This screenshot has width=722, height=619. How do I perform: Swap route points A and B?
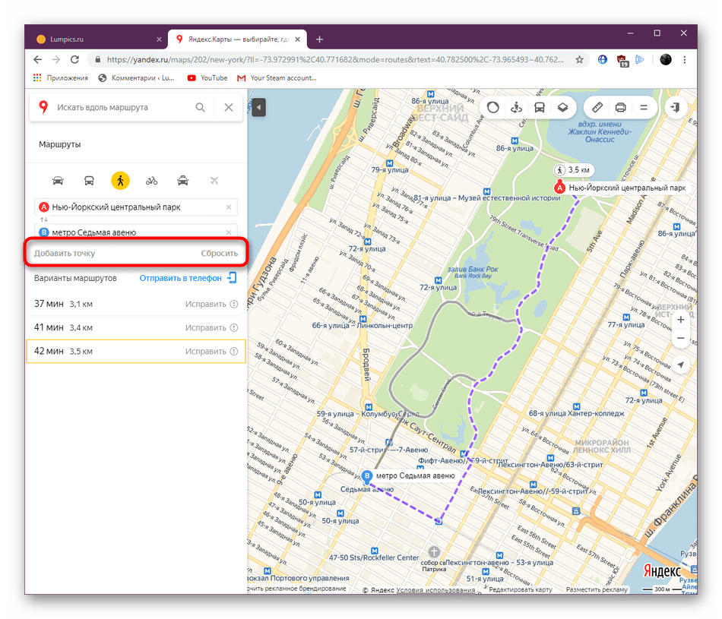pos(44,219)
